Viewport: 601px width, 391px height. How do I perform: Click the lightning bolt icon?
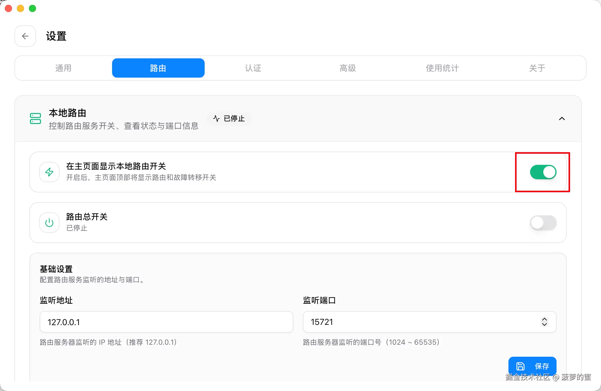[49, 172]
